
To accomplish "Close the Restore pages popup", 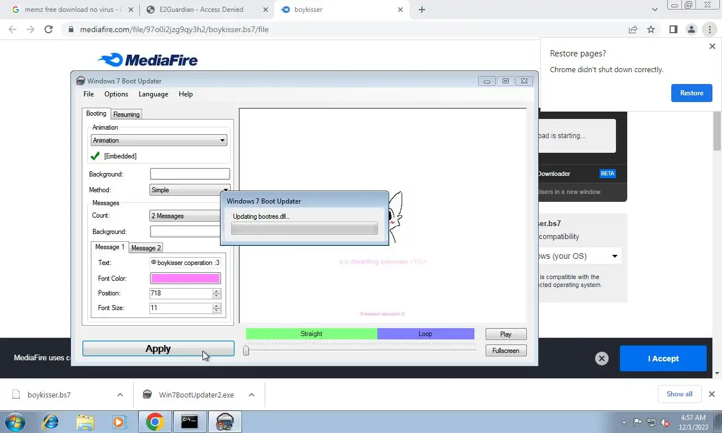I will click(712, 46).
